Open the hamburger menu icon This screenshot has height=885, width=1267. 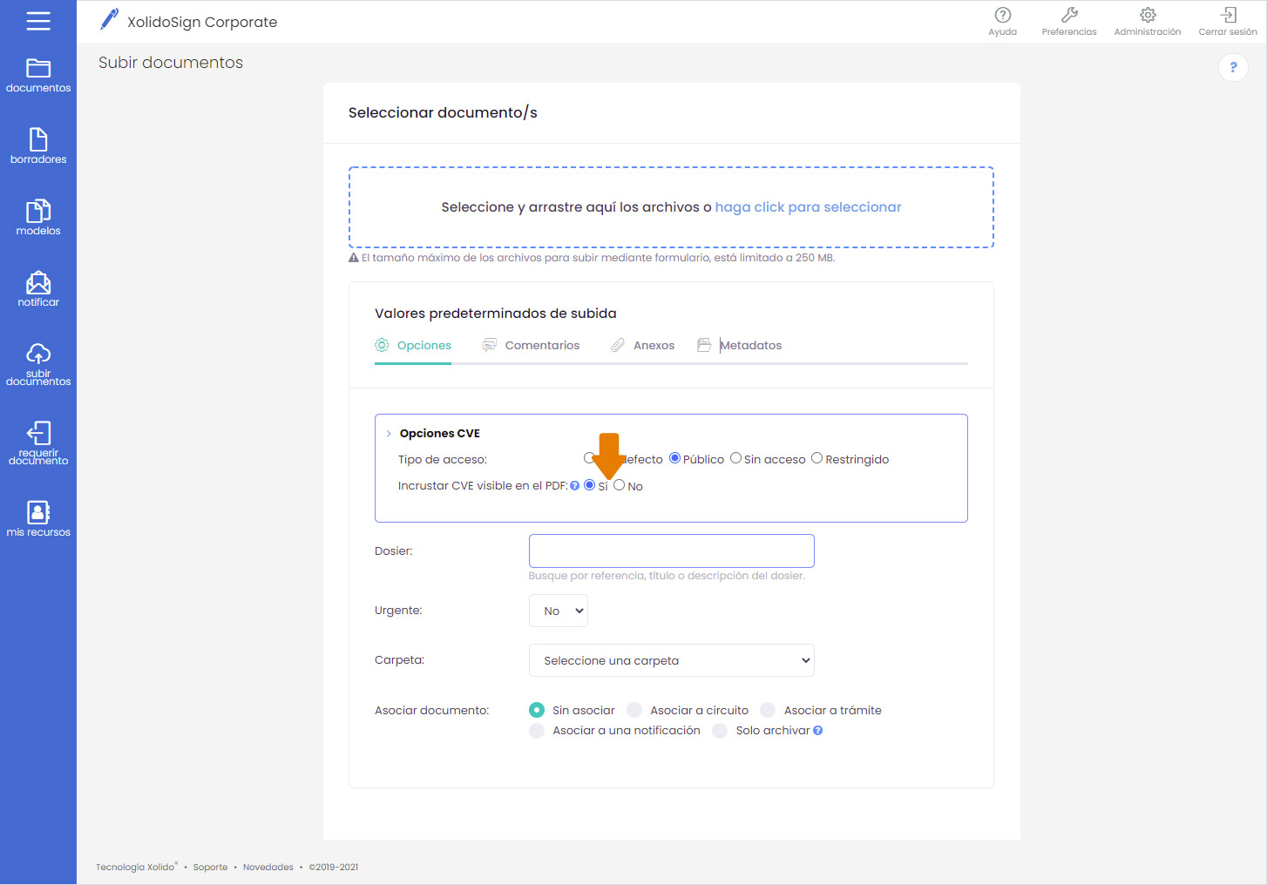(38, 21)
